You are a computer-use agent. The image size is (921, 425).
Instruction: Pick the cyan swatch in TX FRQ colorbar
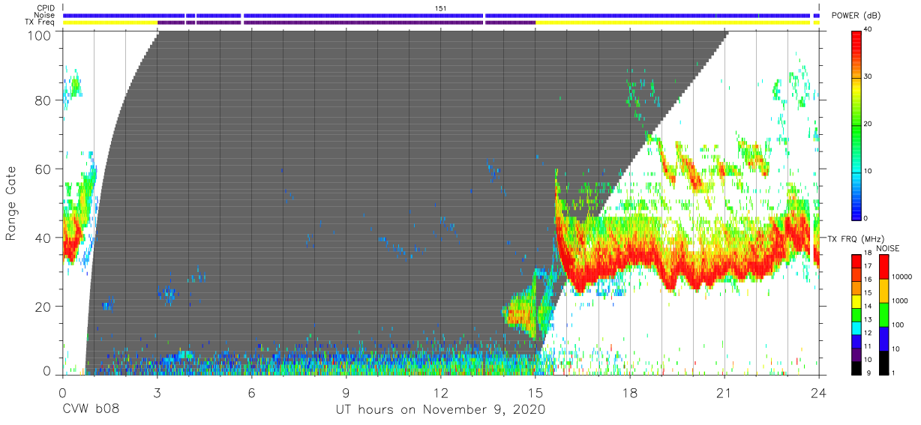[x=857, y=328]
